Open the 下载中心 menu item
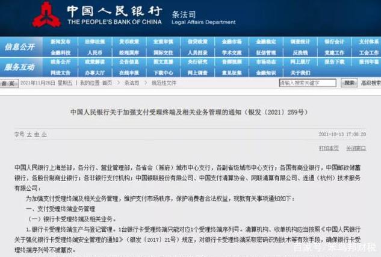The width and height of the screenshot is (381, 257). (x=163, y=73)
